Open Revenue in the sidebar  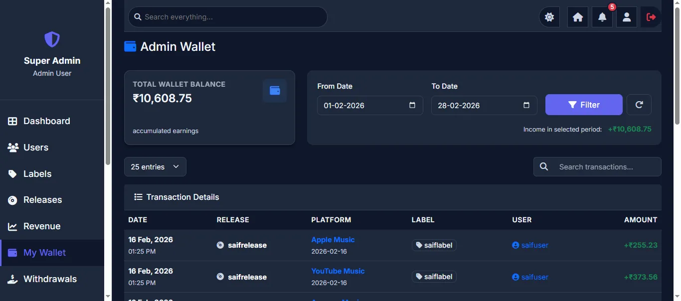[52, 226]
